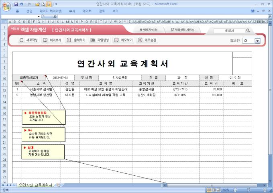Open the 엑셀상담 서비스 tab
273x193 pixels.
click(182, 30)
